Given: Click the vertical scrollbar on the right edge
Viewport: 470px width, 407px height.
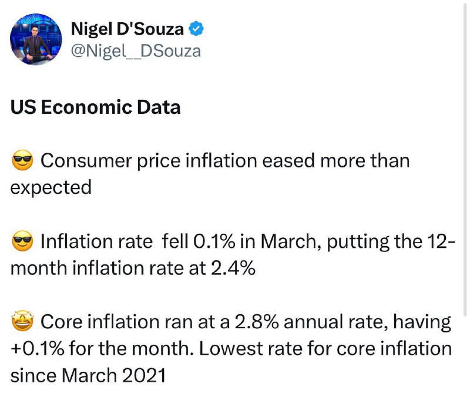Looking at the screenshot, I should pyautogui.click(x=465, y=158).
